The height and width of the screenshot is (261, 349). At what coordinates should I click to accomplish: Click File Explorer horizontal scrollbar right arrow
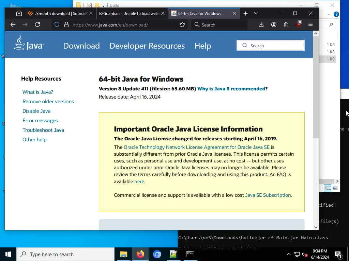(x=337, y=181)
